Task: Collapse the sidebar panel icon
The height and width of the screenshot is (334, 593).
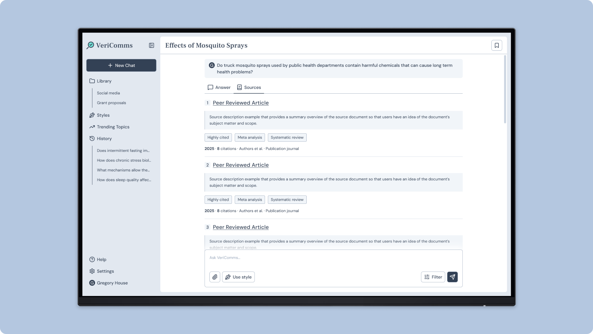Action: [x=151, y=45]
